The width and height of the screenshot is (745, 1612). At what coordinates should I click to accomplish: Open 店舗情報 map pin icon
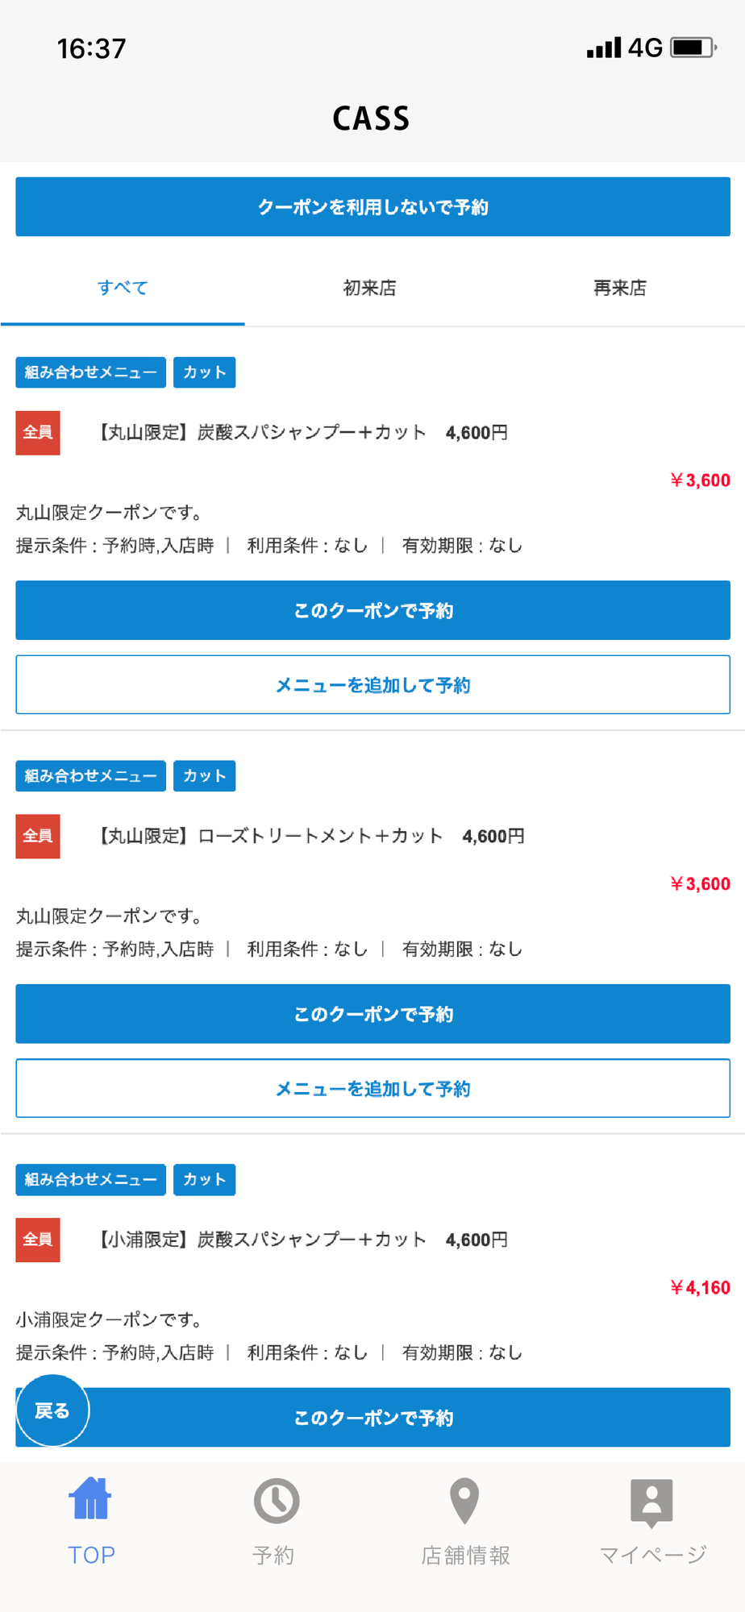click(x=464, y=1501)
